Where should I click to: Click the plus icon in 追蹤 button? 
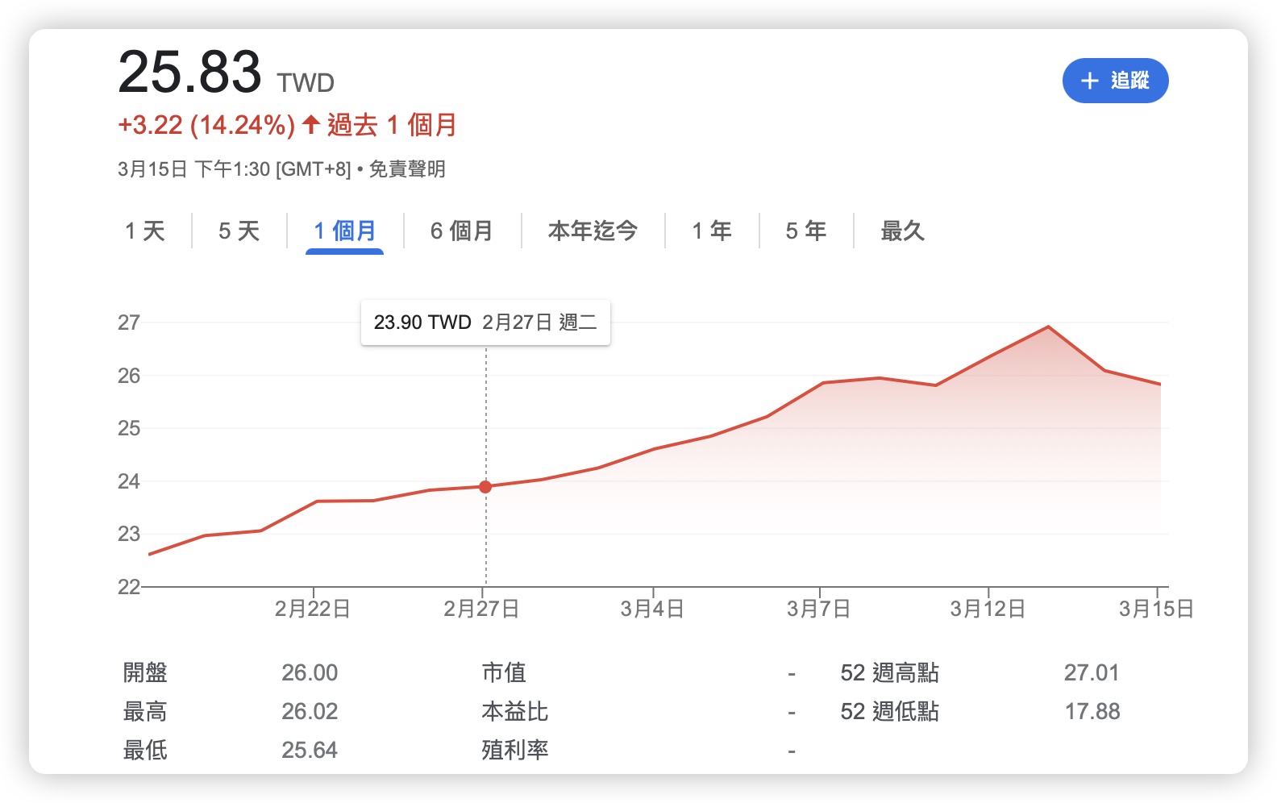[x=1089, y=81]
